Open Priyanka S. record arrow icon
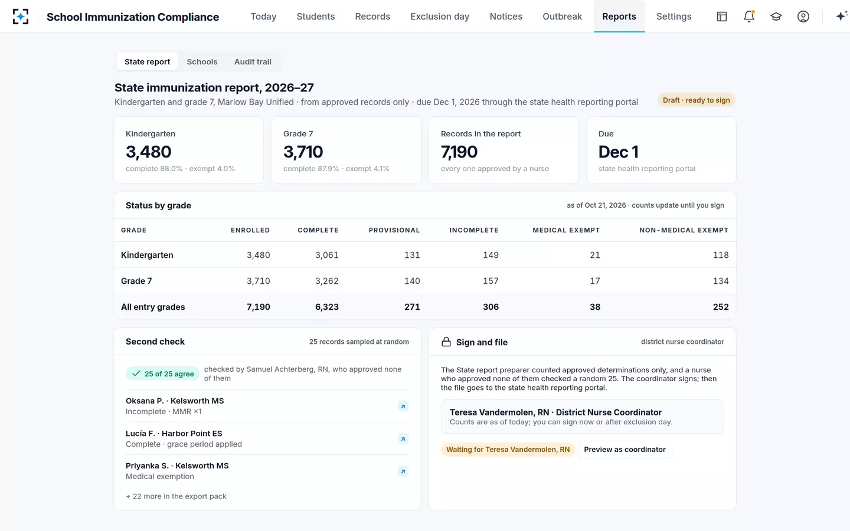850x531 pixels. 403,471
